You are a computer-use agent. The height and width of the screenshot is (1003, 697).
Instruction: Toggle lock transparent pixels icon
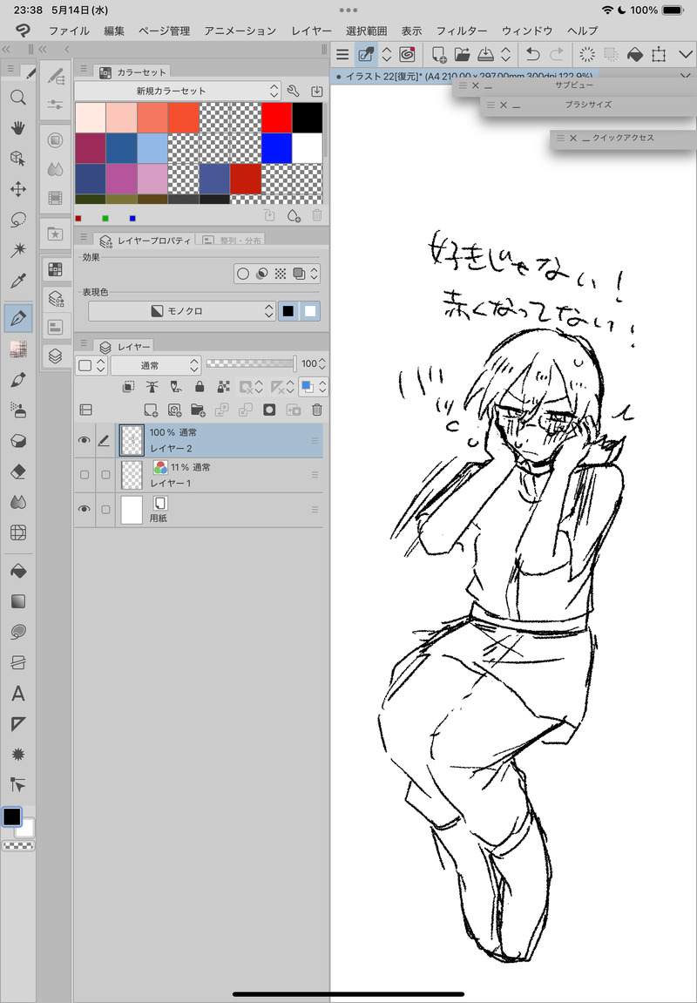223,386
